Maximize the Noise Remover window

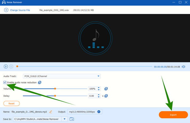[180, 2]
